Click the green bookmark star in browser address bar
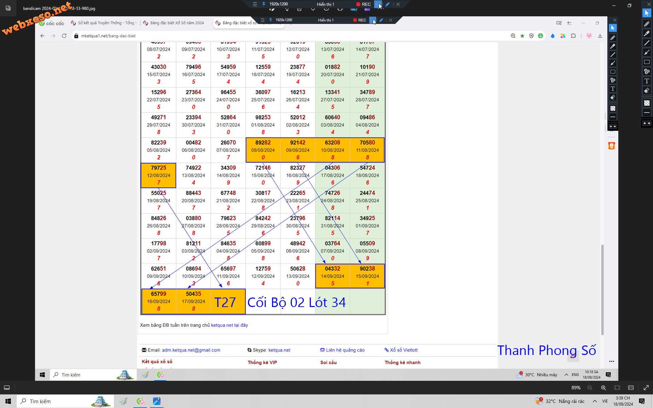Image resolution: width=653 pixels, height=408 pixels. [522, 36]
